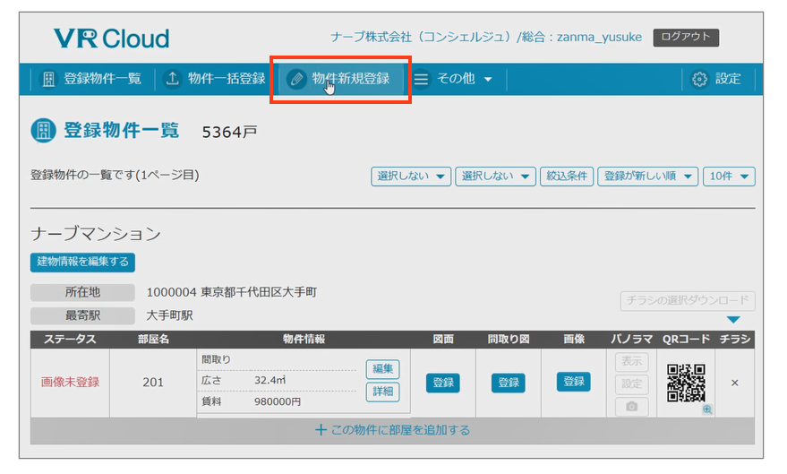Open the first 選択しない dropdown
Viewport: 787px width, 474px height.
click(x=411, y=177)
